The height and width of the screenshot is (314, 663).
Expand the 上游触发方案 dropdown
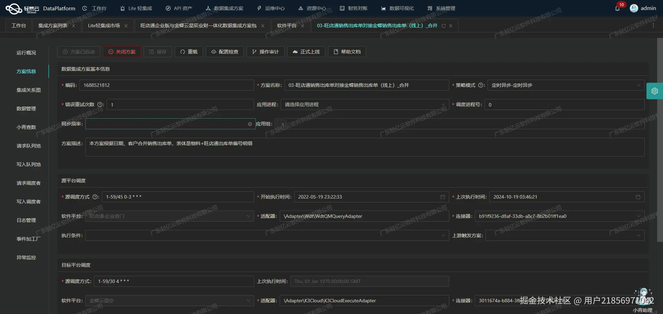pos(565,235)
